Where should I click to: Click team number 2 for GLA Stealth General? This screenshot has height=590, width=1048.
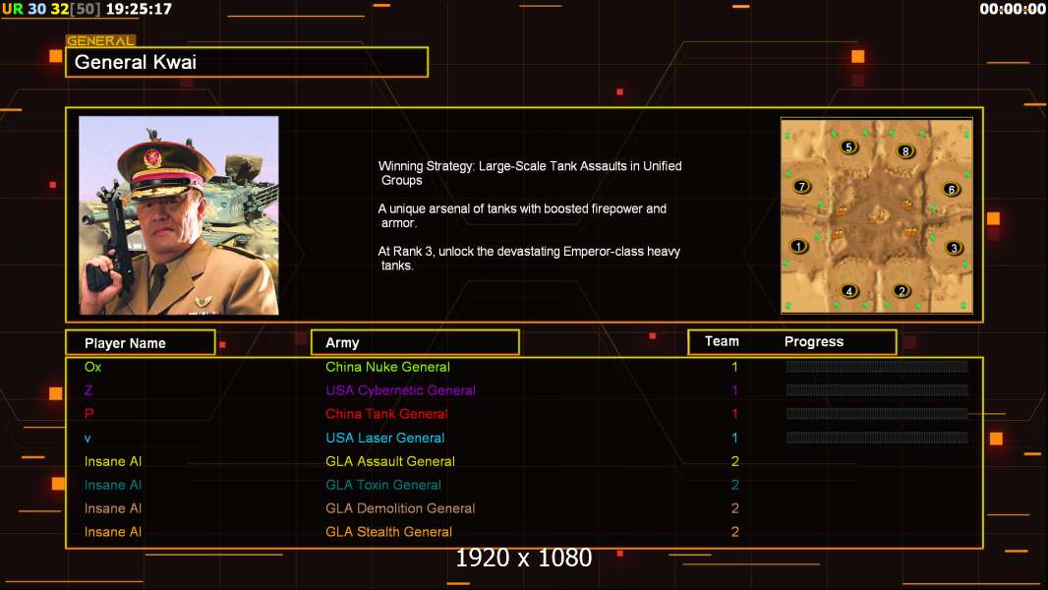click(x=735, y=532)
